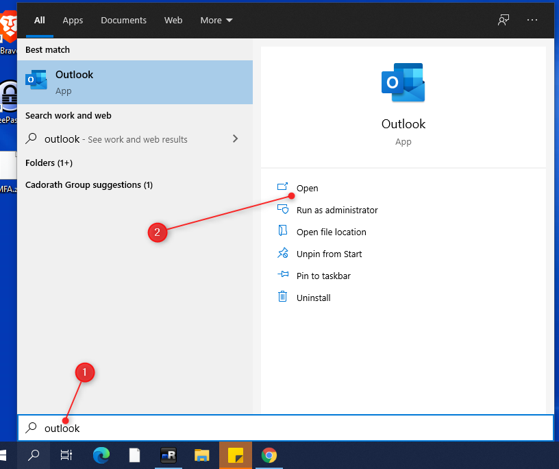This screenshot has width=559, height=469.
Task: Click the Unpin from Start pin icon
Action: point(283,253)
